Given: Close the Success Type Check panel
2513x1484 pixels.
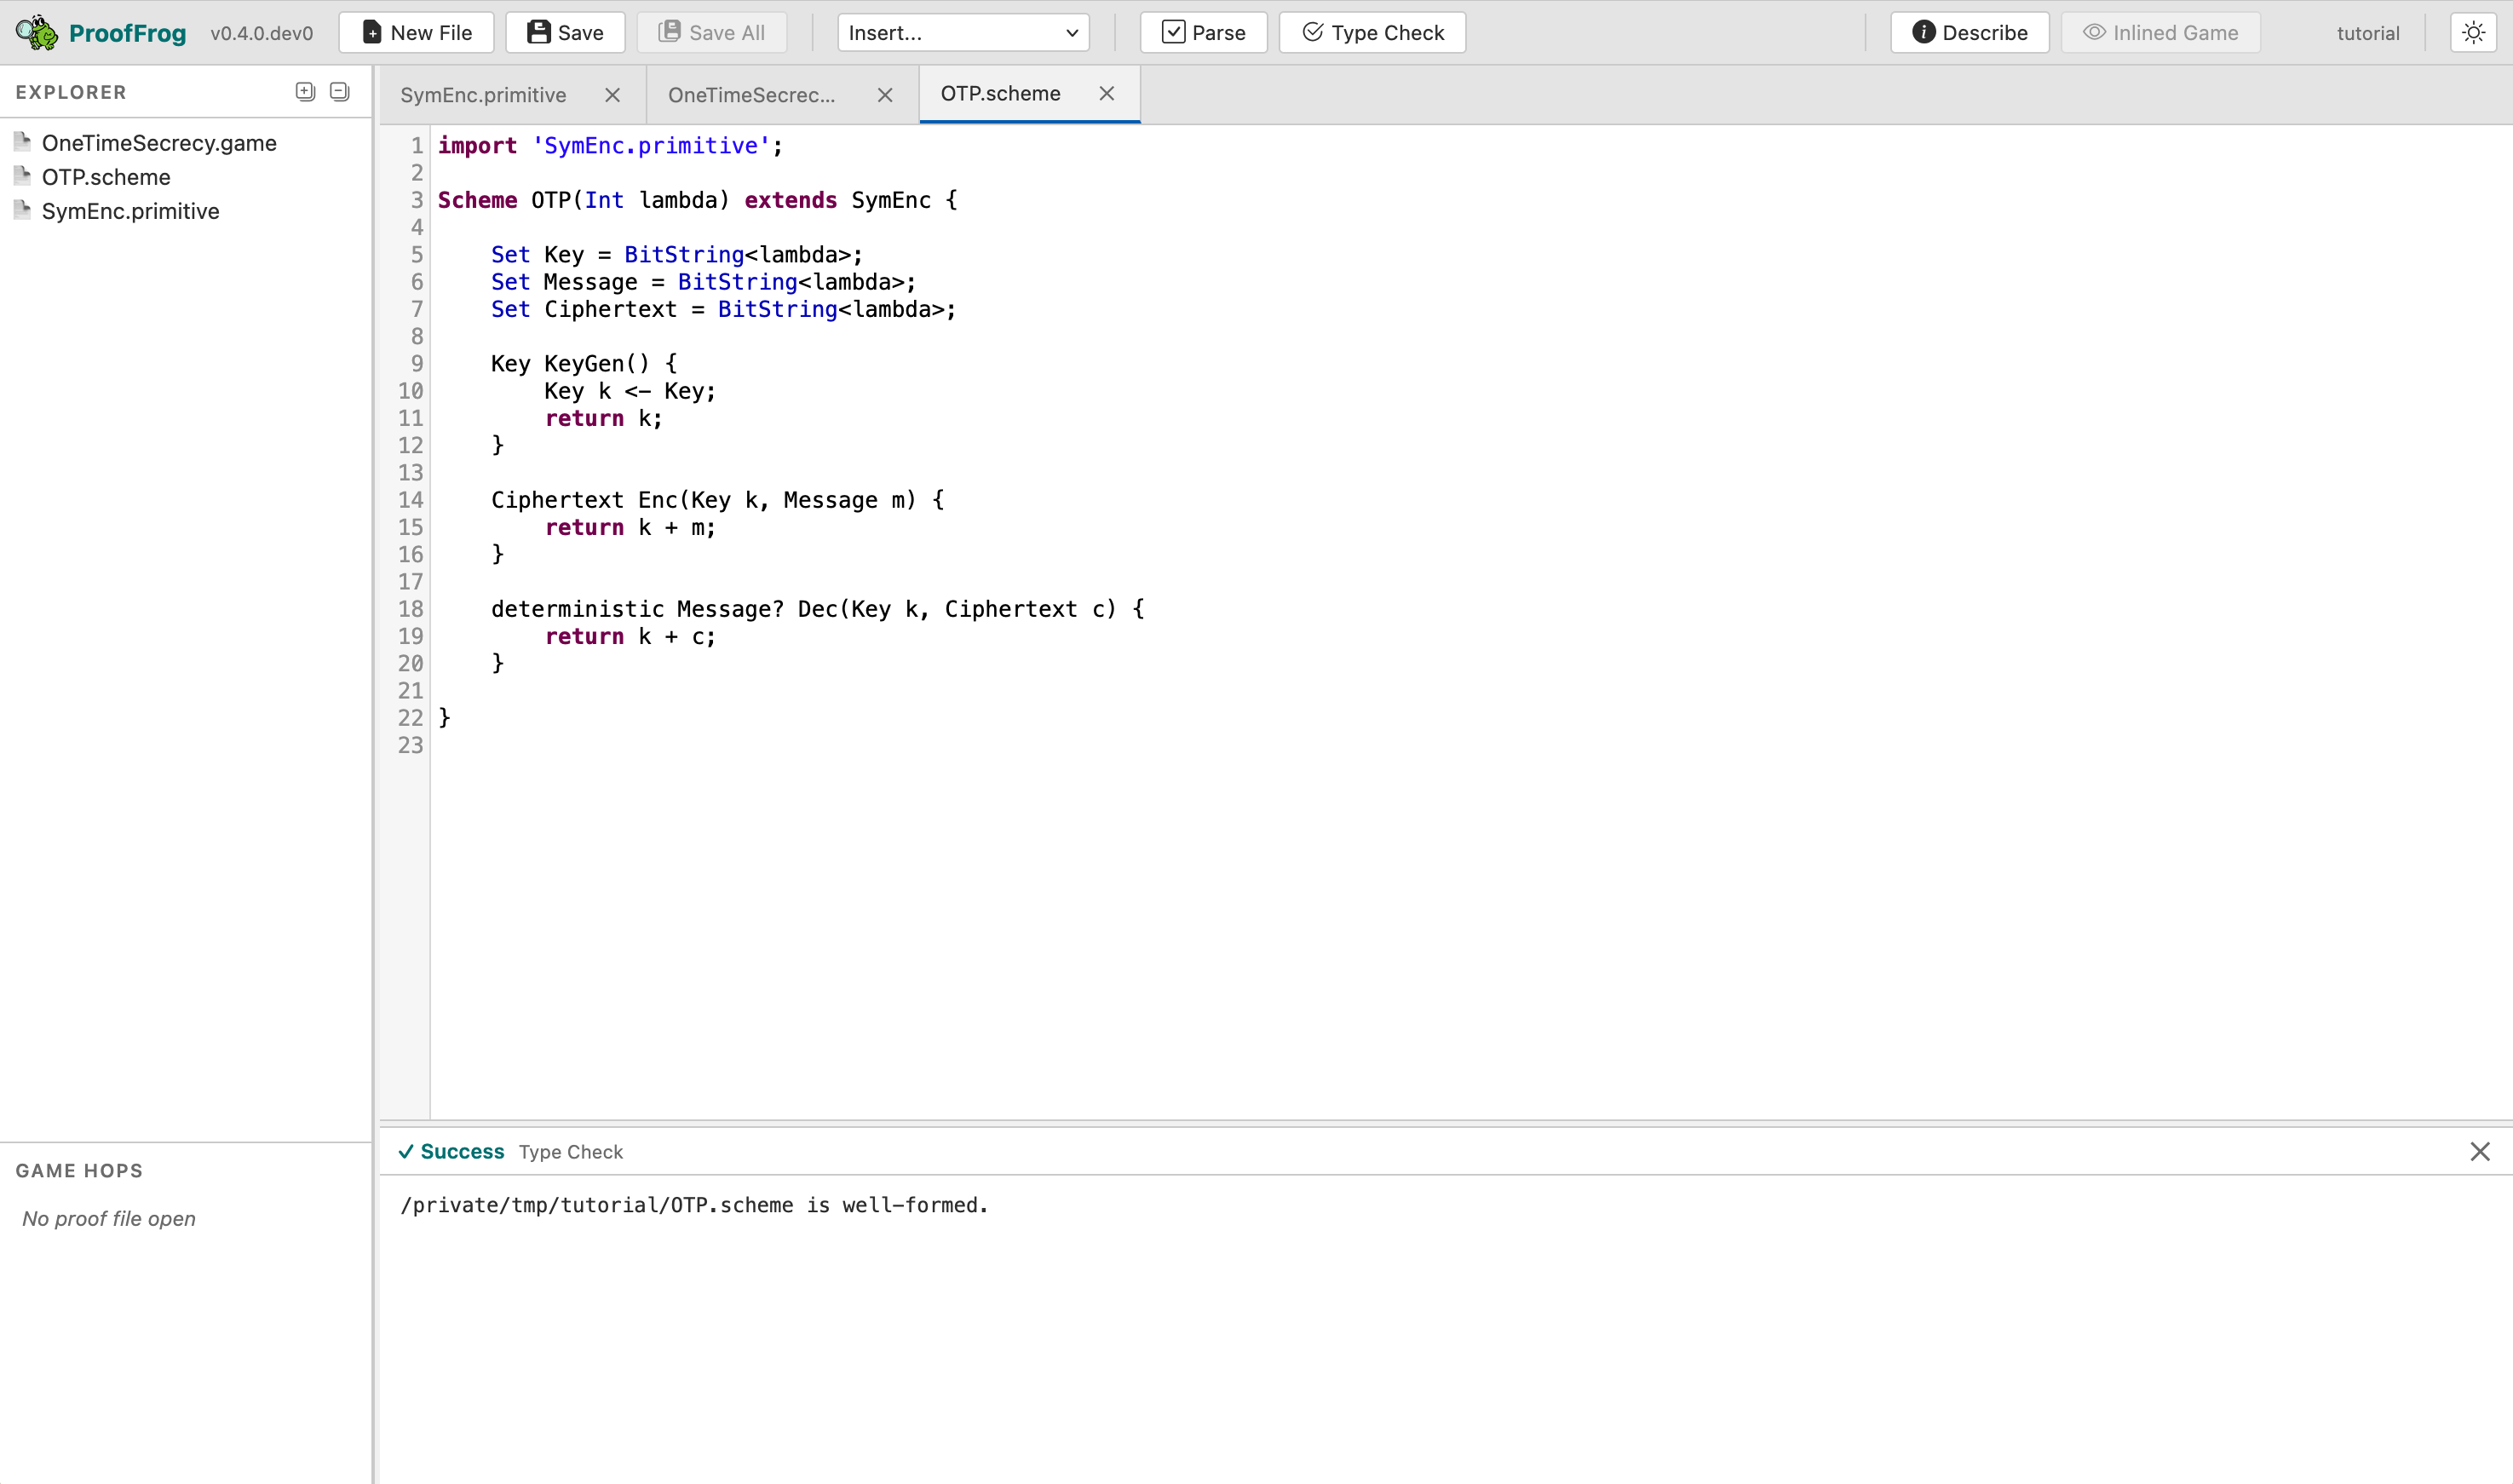Looking at the screenshot, I should click(2481, 1151).
